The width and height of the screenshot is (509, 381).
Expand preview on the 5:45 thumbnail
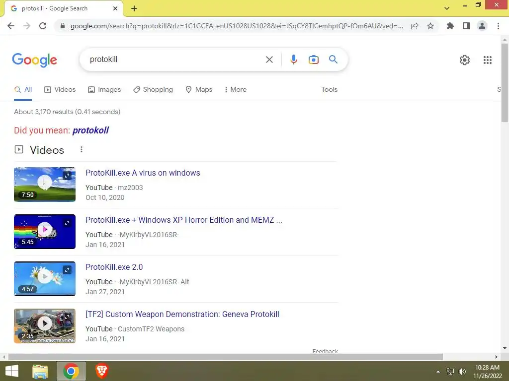pos(67,223)
